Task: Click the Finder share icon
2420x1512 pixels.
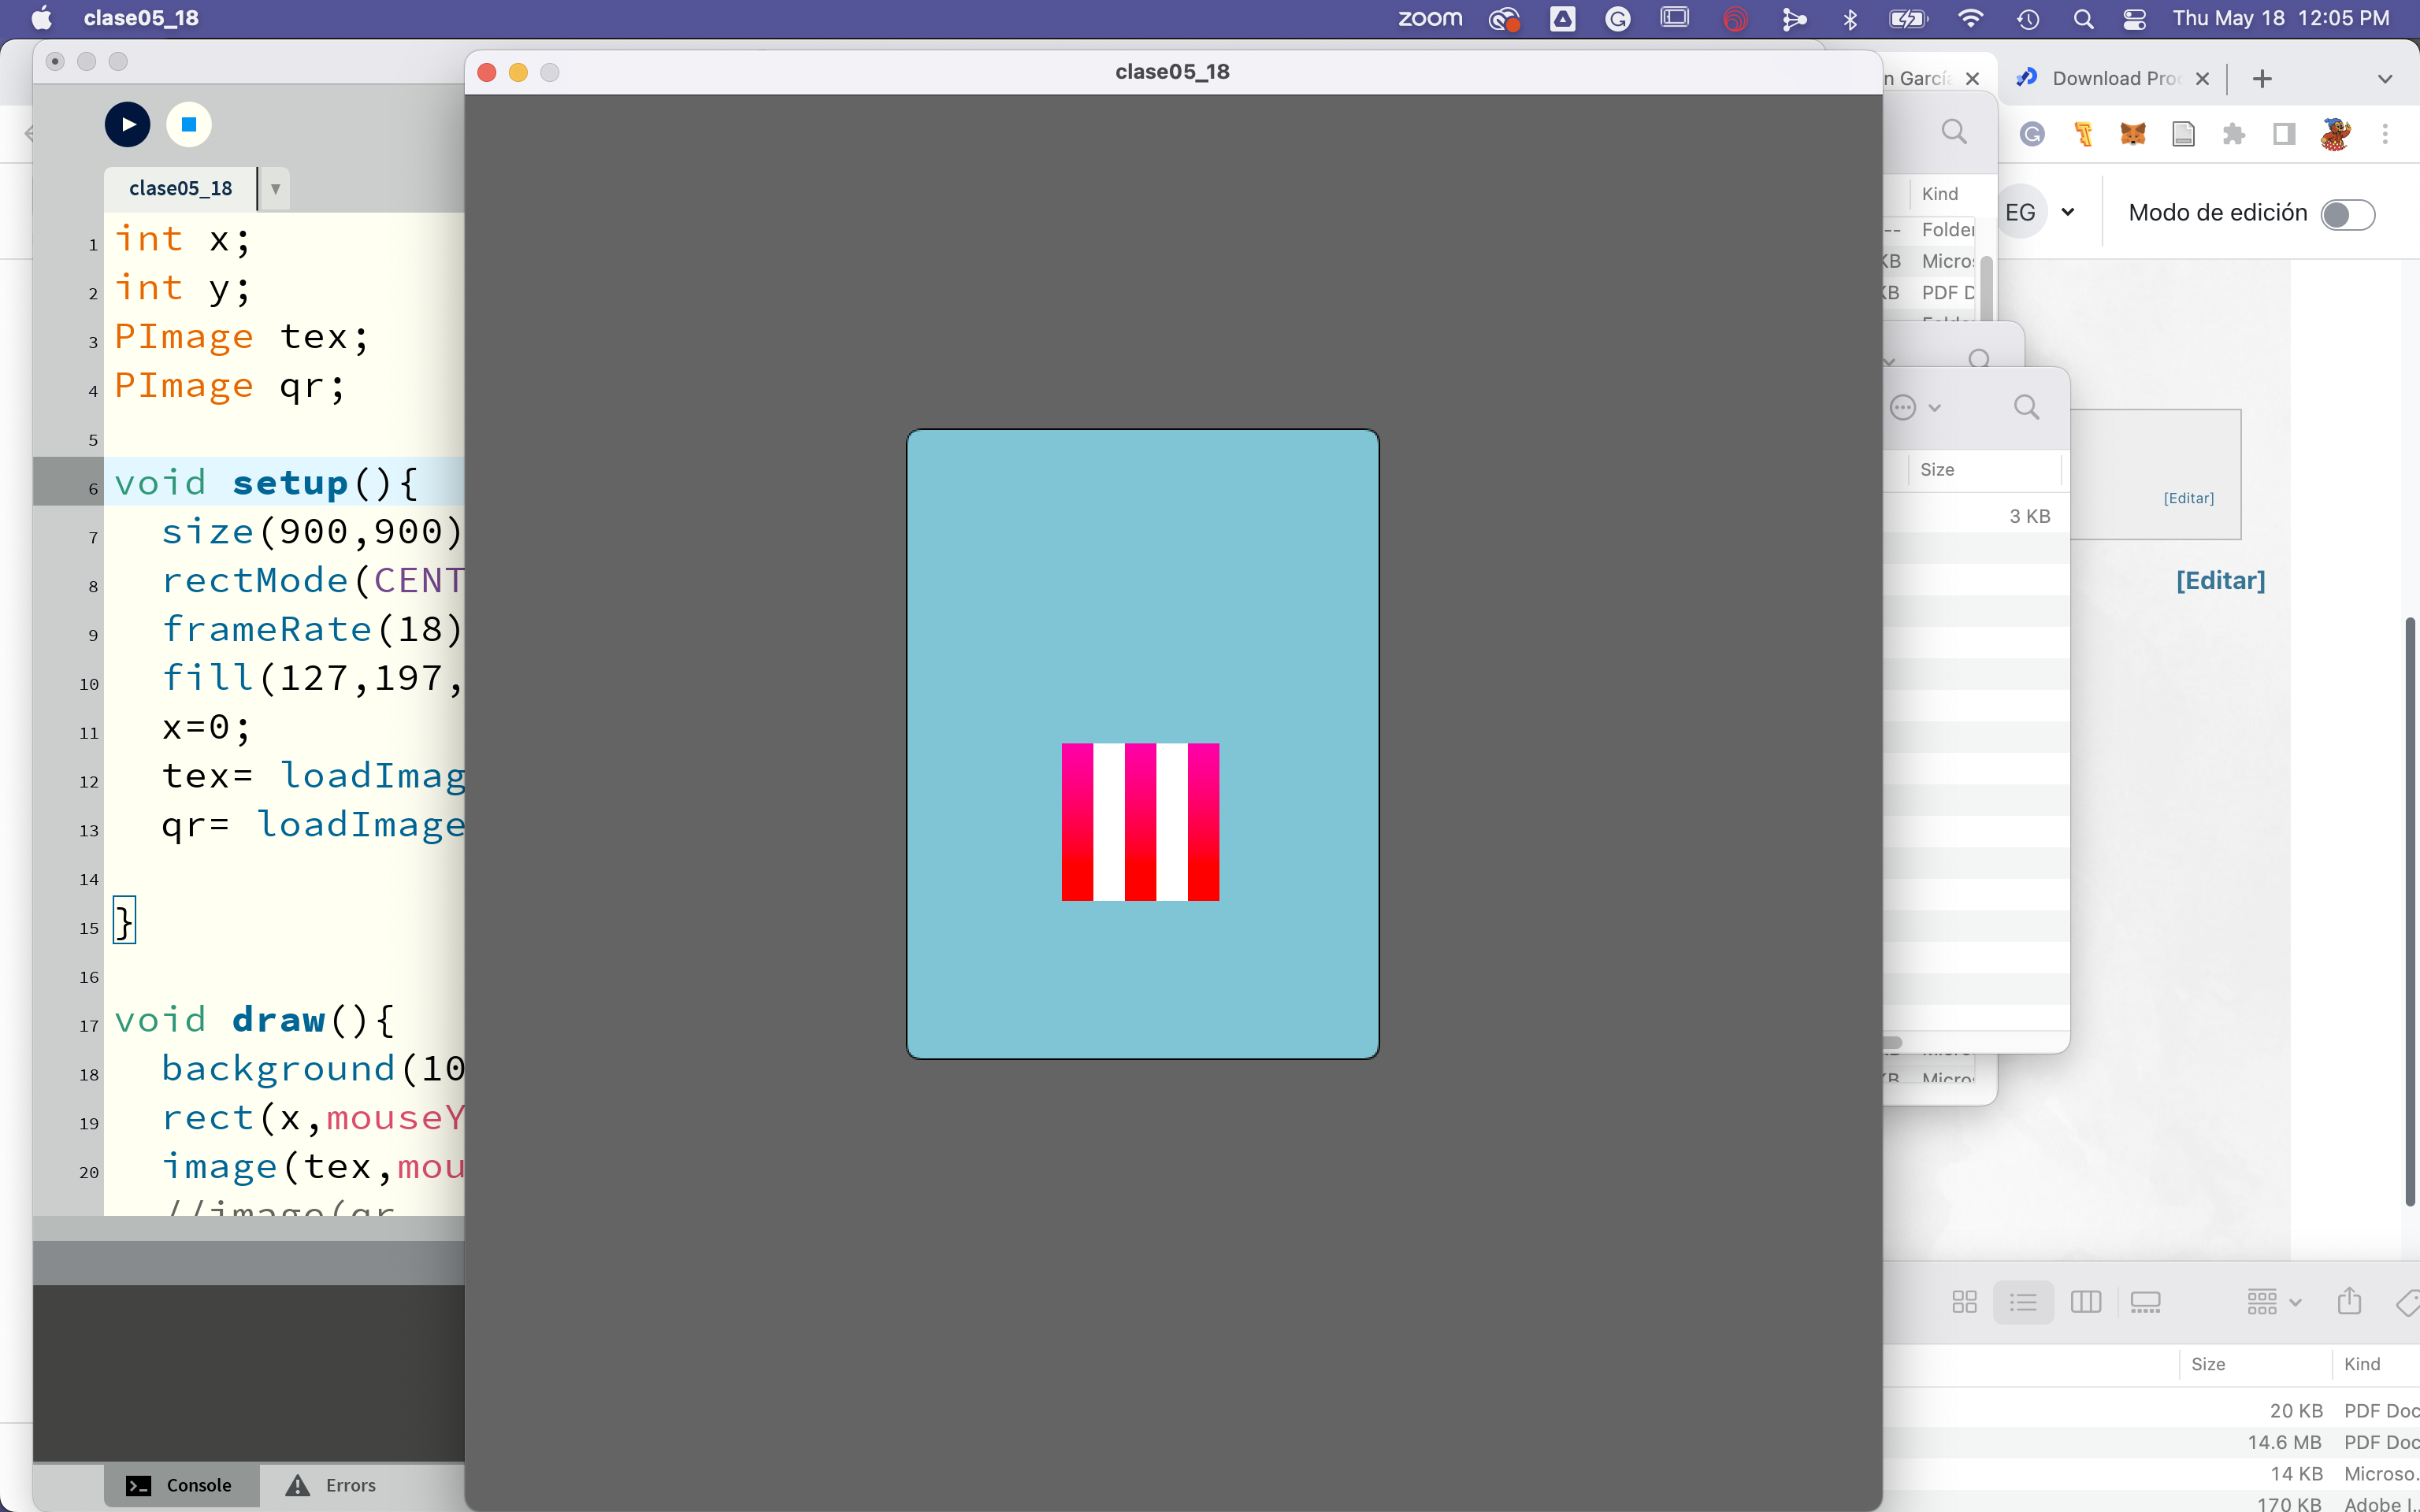Action: (2349, 1301)
